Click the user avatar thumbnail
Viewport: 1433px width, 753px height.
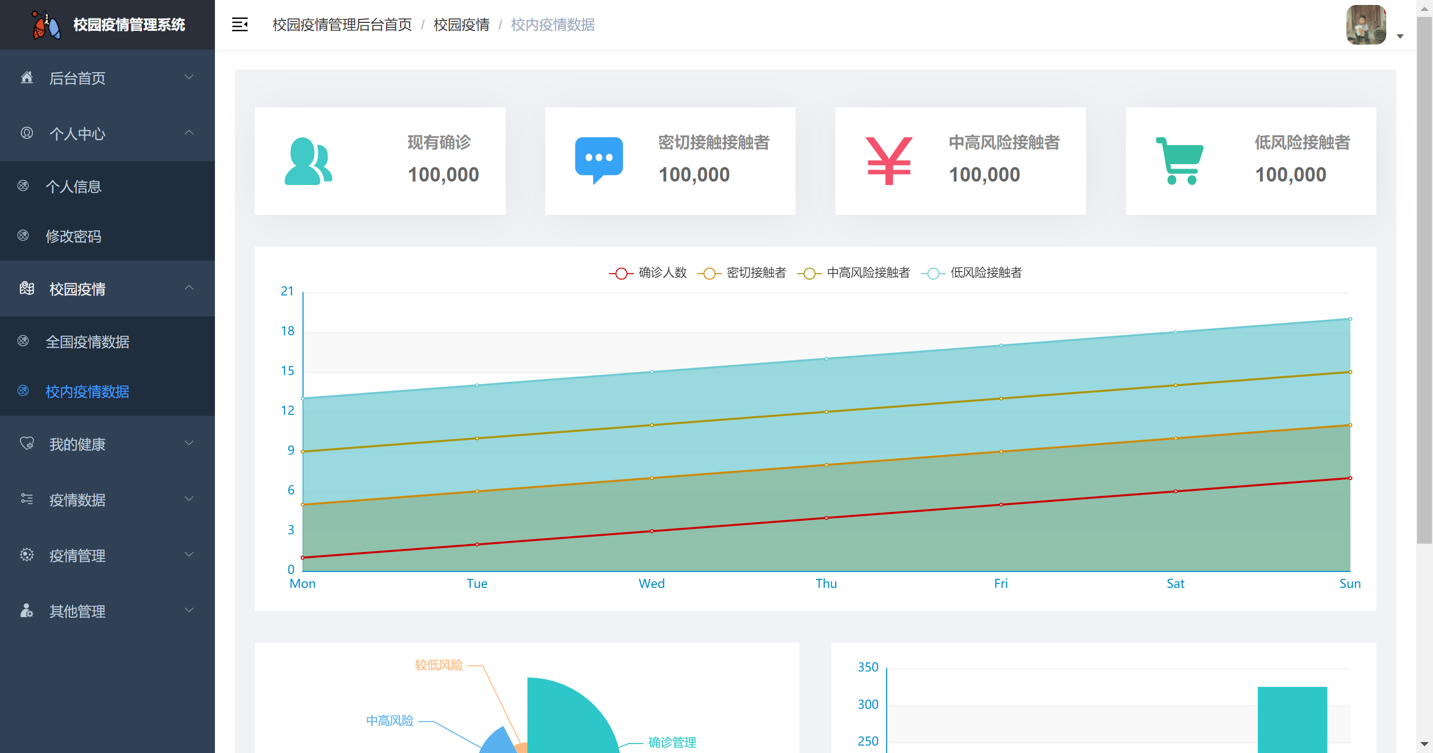(1366, 24)
